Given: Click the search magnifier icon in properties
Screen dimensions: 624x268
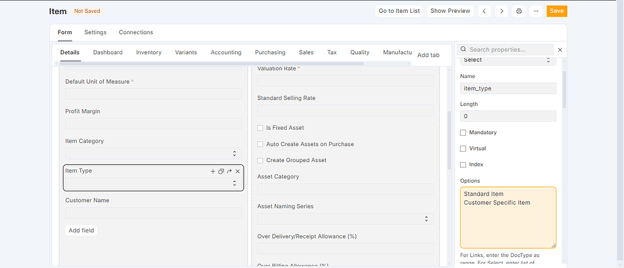Looking at the screenshot, I should [x=464, y=50].
